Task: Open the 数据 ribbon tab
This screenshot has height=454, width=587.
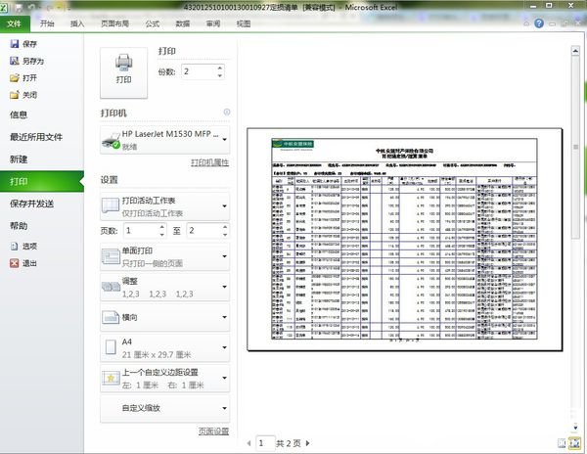Action: tap(183, 23)
